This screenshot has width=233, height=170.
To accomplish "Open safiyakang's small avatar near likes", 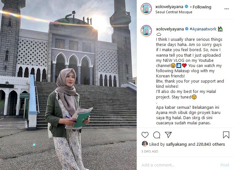I will point(145,144).
